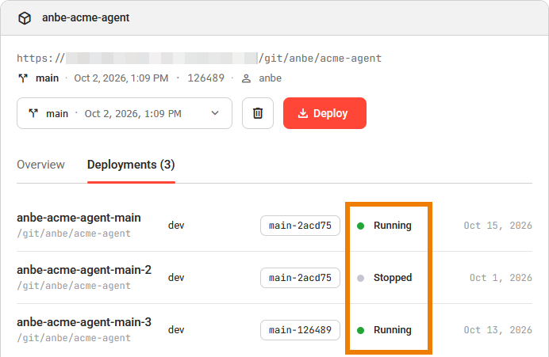The height and width of the screenshot is (357, 549).
Task: Click the trash delete icon button
Action: (x=258, y=113)
